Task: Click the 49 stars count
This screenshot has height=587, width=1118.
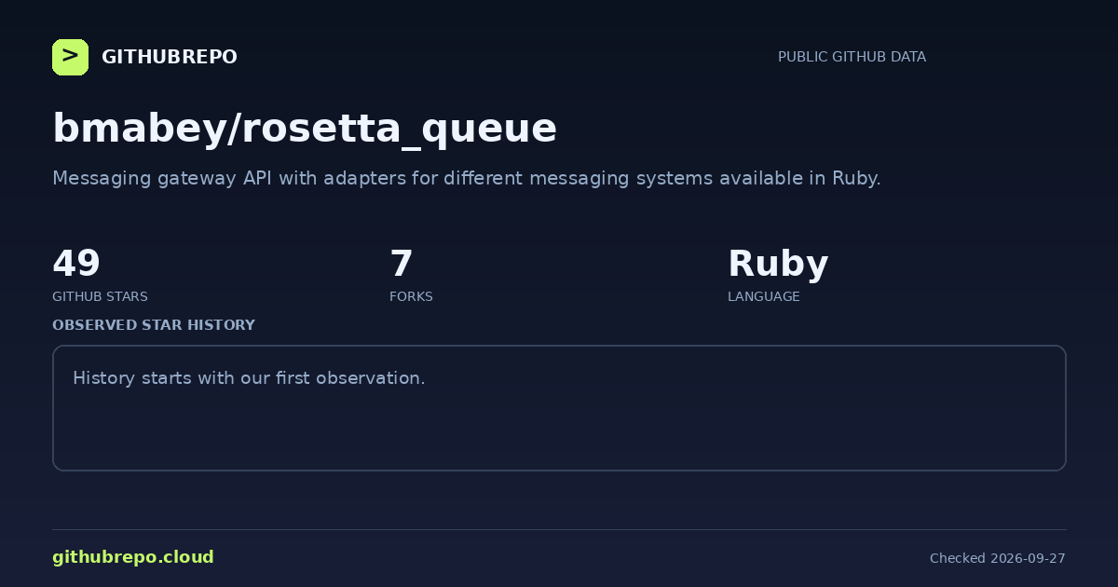Action: pyautogui.click(x=76, y=264)
